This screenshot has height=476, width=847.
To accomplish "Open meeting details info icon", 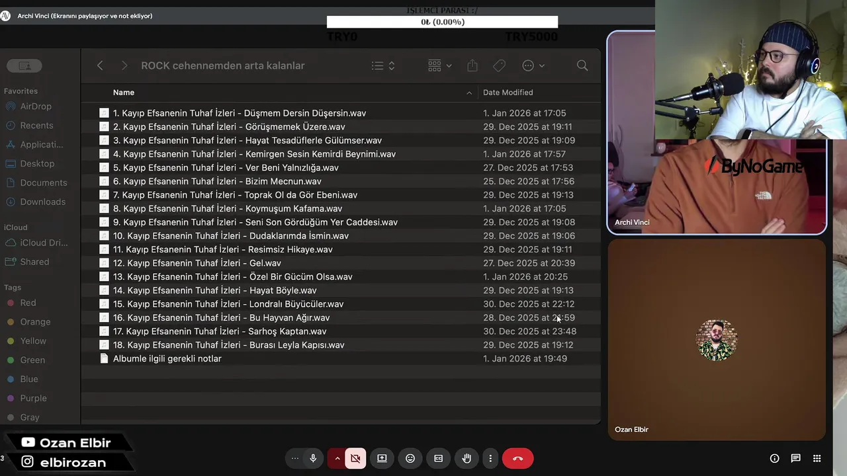I will pos(774,458).
